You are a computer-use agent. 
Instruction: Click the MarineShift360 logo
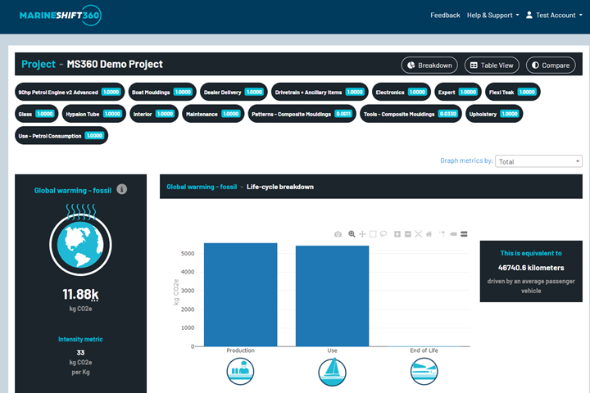tap(60, 16)
